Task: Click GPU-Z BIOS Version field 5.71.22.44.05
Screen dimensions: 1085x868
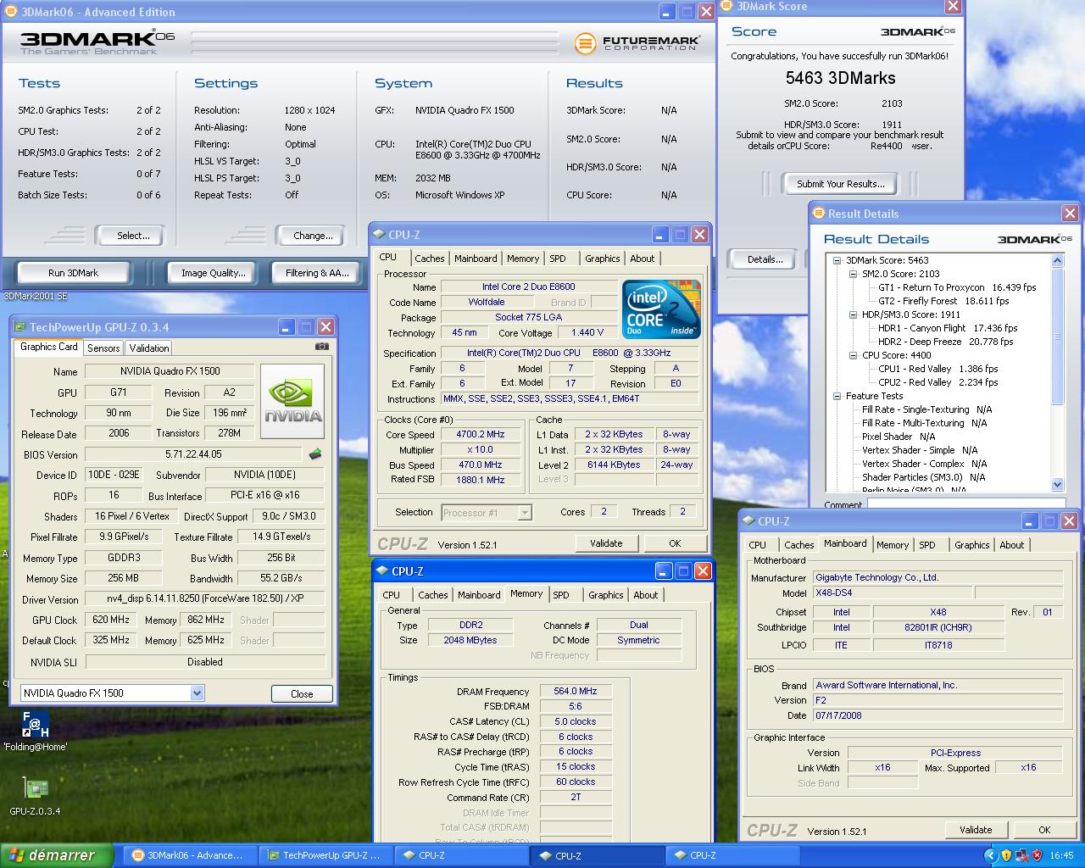Action: pos(193,454)
